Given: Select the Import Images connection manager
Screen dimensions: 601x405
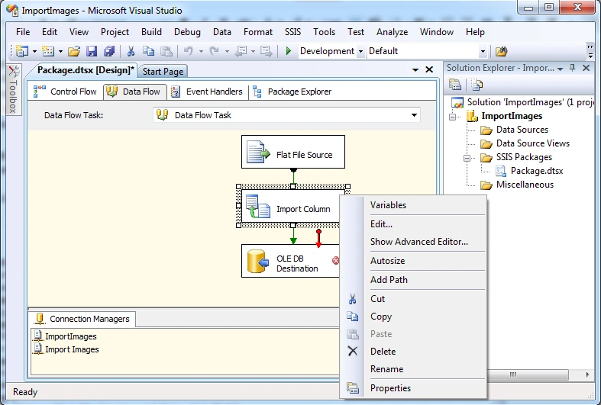Looking at the screenshot, I should [x=66, y=349].
